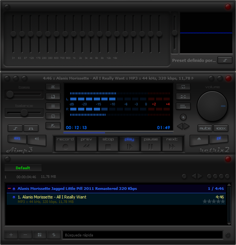Click the playlist size text 11,78 MB
Image resolution: width=236 pixels, height=245 pixels.
tap(48, 177)
